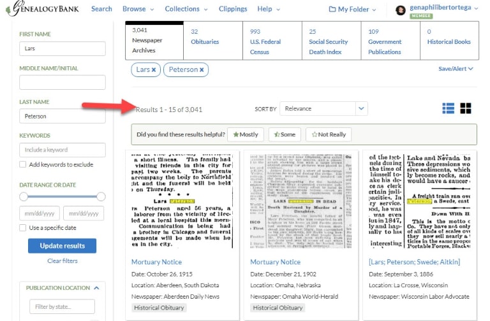Open the 1902 Omaha Mortuary Notice link
Viewport: 490px width, 321px height.
tap(276, 262)
